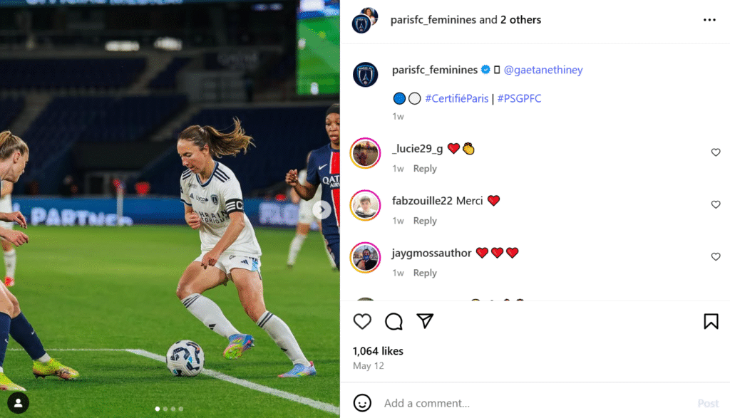Save the post with the bookmark icon
The width and height of the screenshot is (730, 418).
tap(711, 321)
